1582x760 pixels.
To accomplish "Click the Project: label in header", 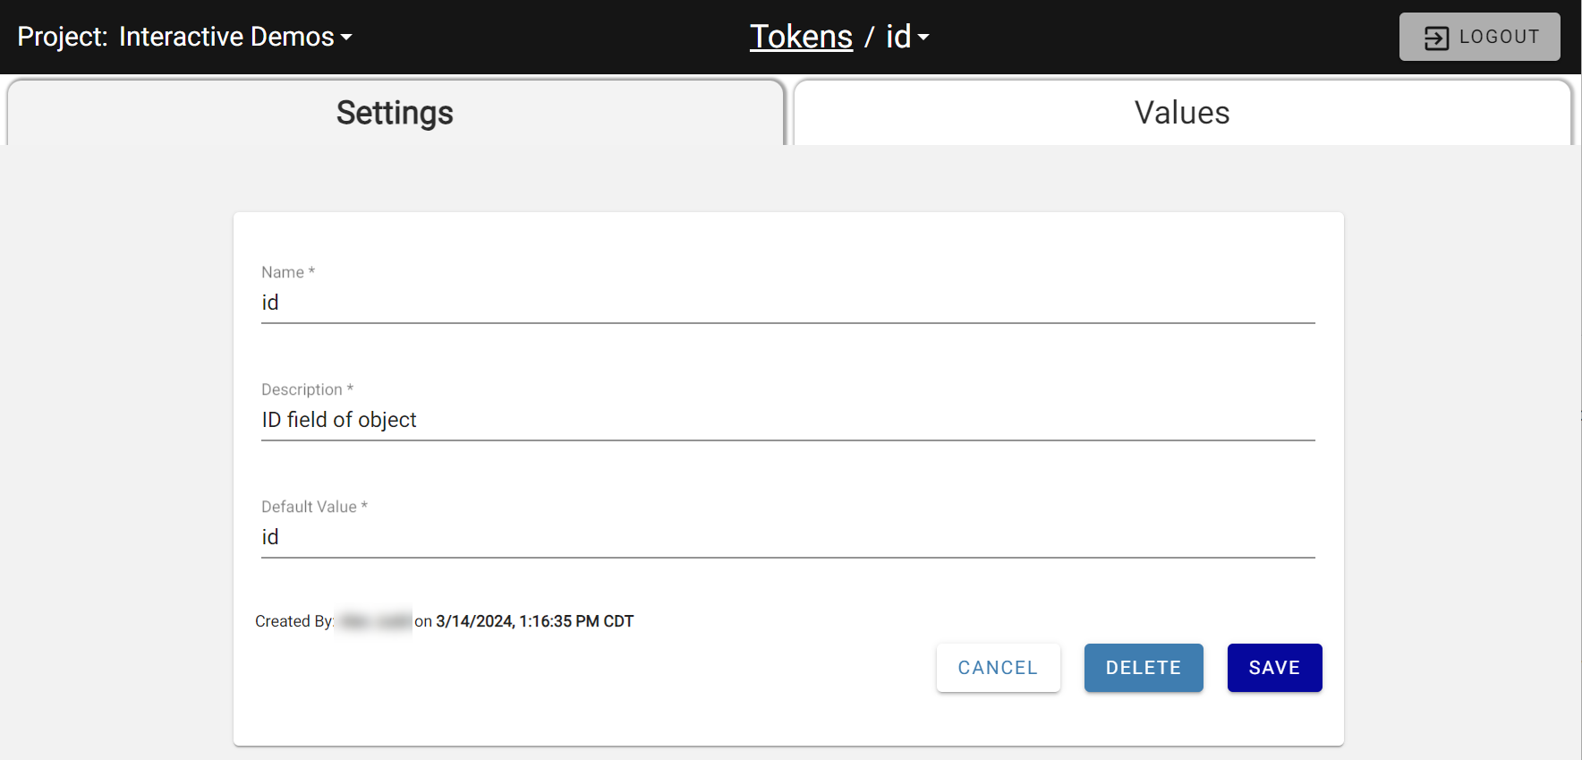I will [63, 37].
